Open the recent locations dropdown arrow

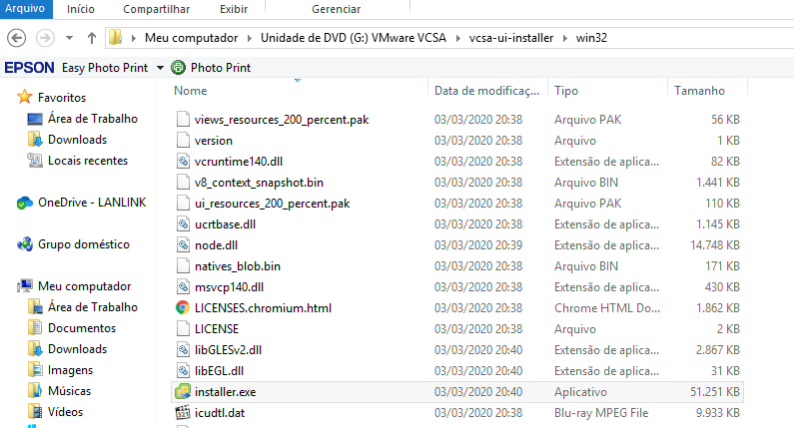[69, 39]
